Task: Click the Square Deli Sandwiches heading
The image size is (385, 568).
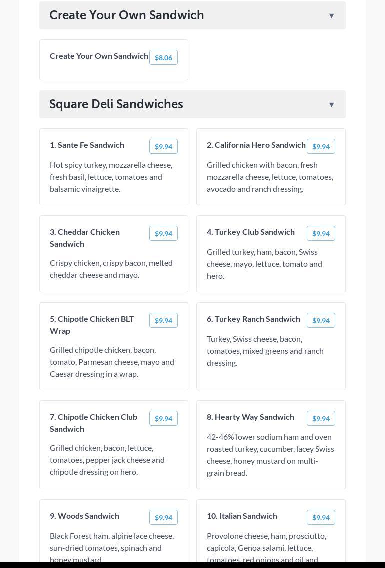Action: pyautogui.click(x=116, y=104)
